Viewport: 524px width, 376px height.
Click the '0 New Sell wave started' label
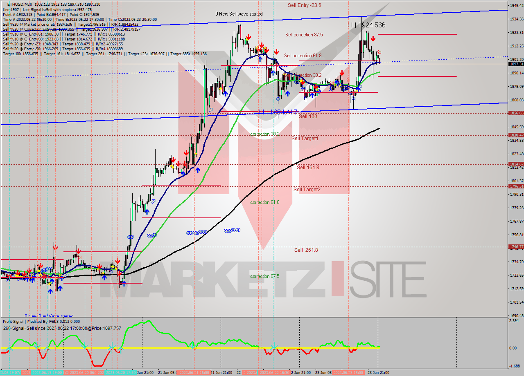point(239,14)
